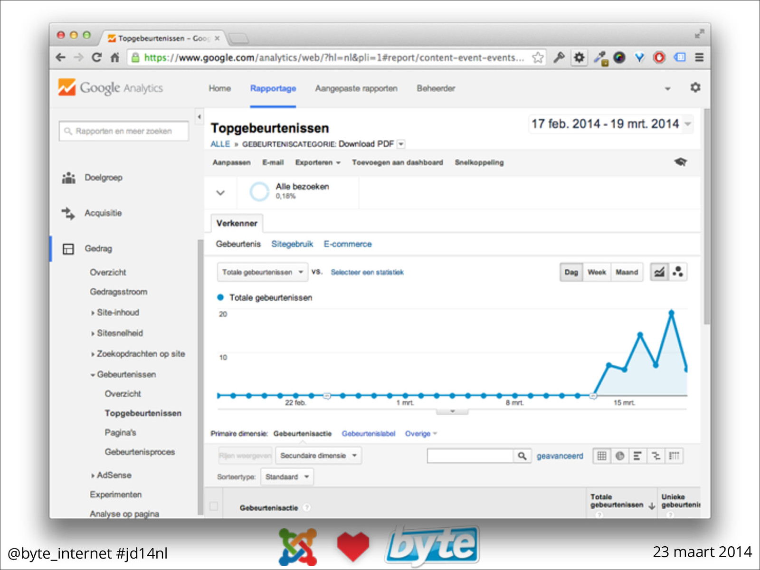Open Secundaire dimensie dropdown
760x570 pixels.
[x=318, y=456]
